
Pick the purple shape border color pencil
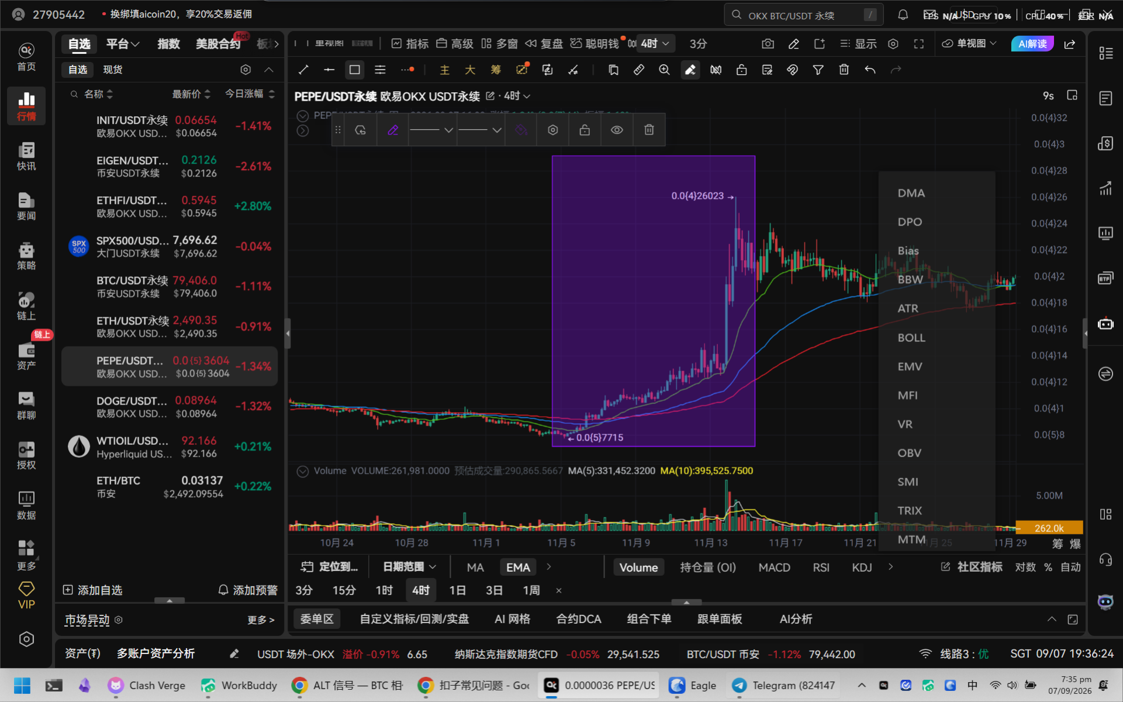coord(393,130)
